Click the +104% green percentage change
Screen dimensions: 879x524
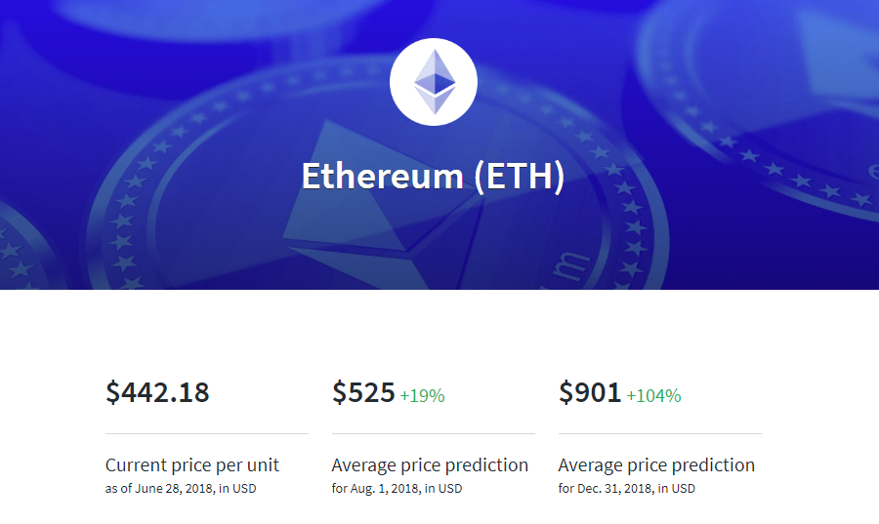(653, 396)
